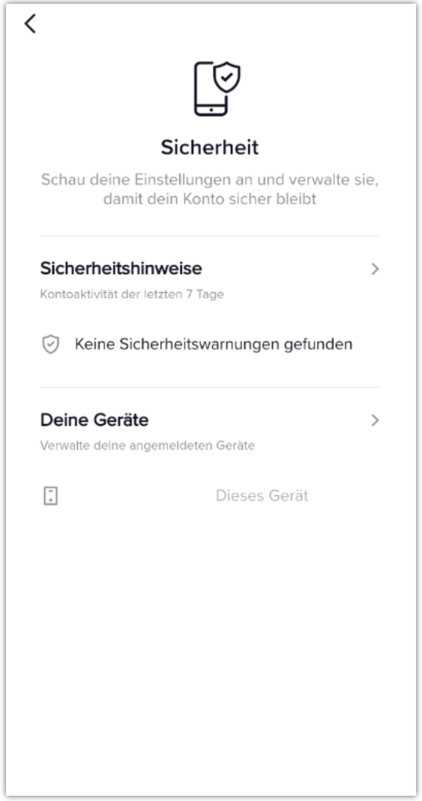Viewport: 422px width, 801px height.
Task: Click the Schau deine Einstellungen description line
Action: pos(210,180)
